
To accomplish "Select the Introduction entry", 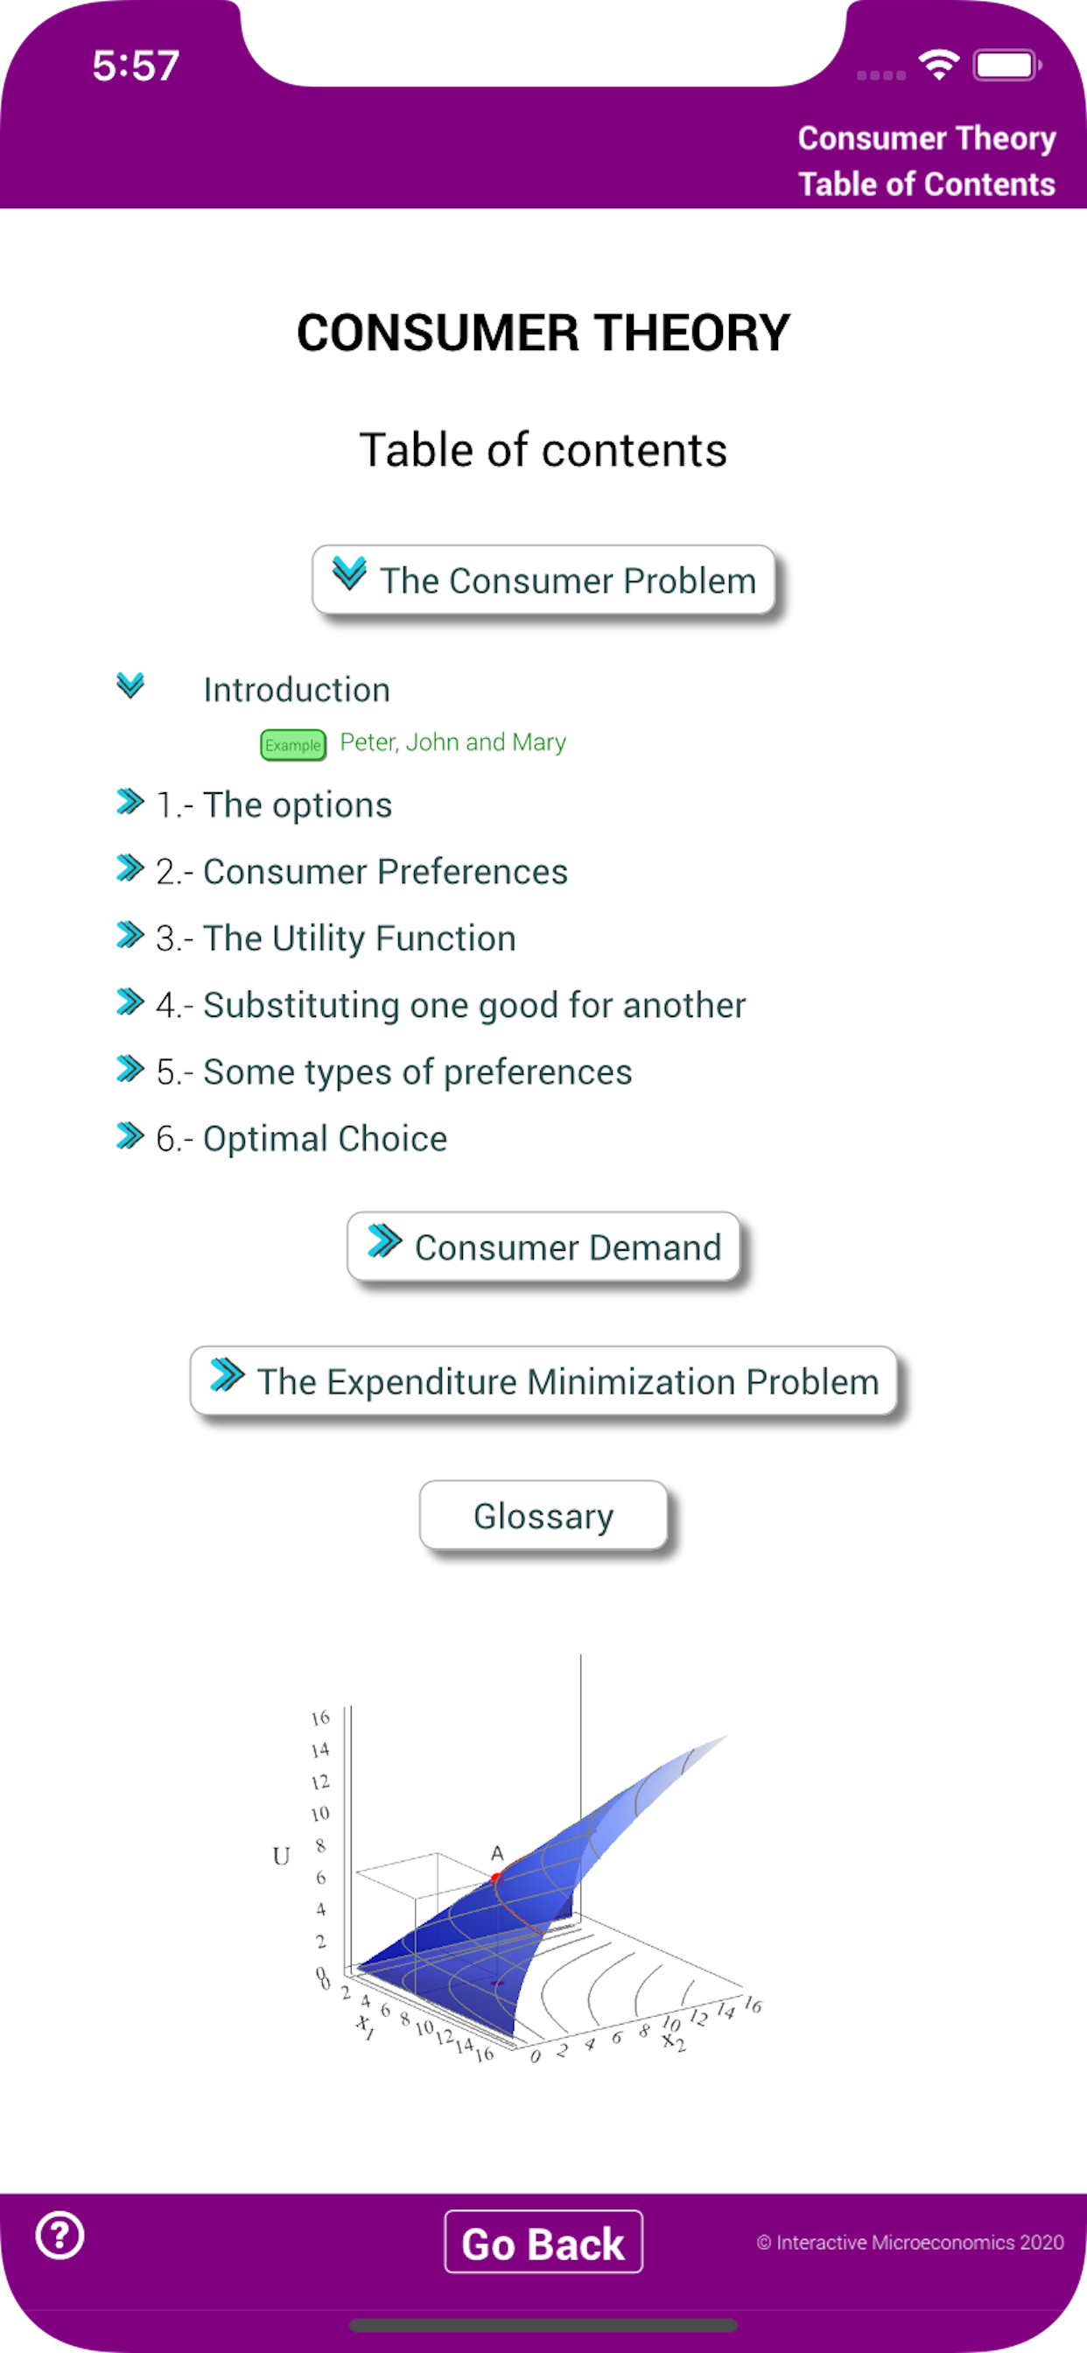I will 296,690.
